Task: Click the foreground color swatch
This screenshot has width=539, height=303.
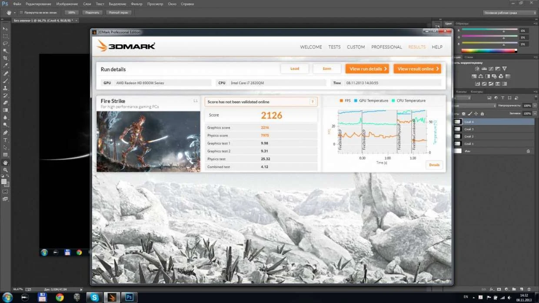Action: 4,181
